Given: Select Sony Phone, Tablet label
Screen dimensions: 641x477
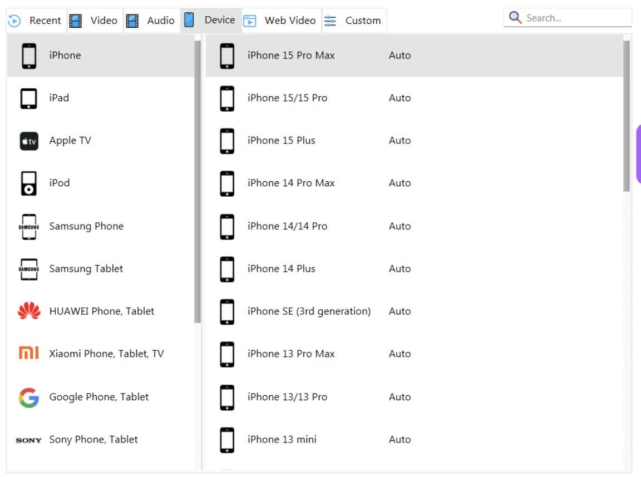Looking at the screenshot, I should (93, 439).
